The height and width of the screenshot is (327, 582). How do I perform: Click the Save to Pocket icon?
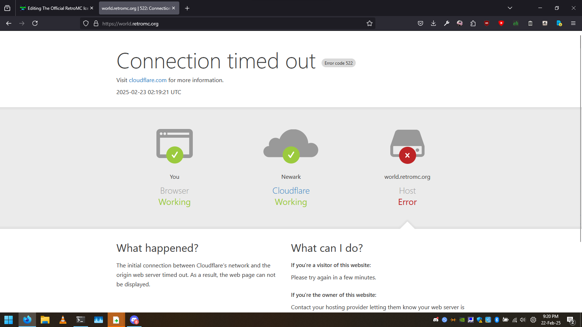coord(420,23)
